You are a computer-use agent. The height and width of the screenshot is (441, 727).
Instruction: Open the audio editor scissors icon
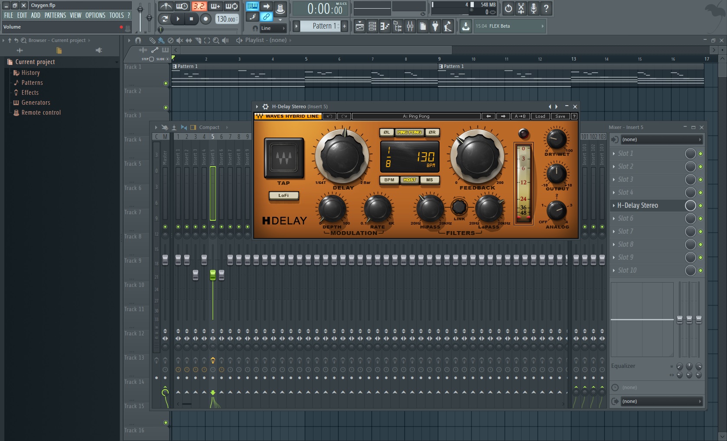[521, 8]
